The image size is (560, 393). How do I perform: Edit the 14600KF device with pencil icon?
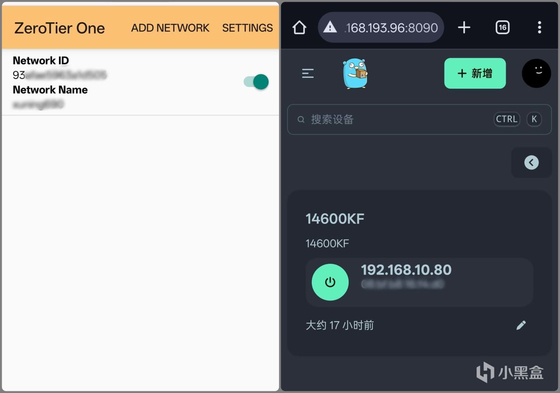pyautogui.click(x=521, y=325)
